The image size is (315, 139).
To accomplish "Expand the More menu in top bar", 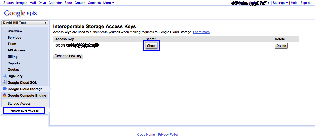I will [x=109, y=3].
